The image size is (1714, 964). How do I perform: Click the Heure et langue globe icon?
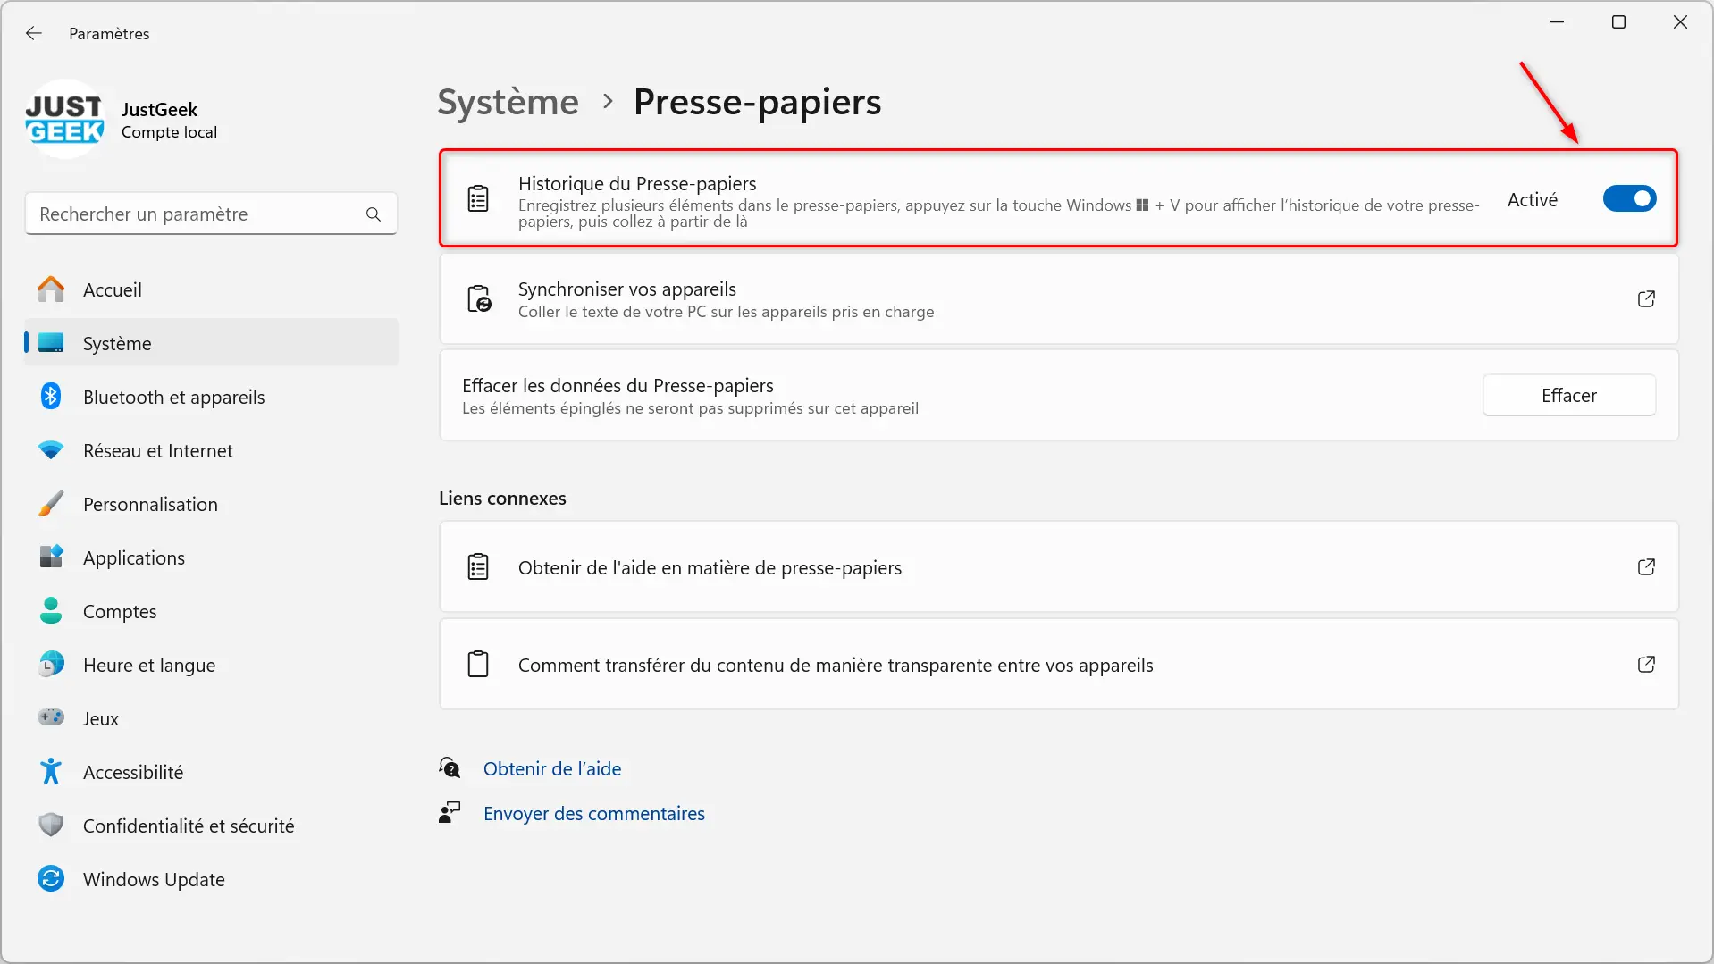pyautogui.click(x=51, y=665)
